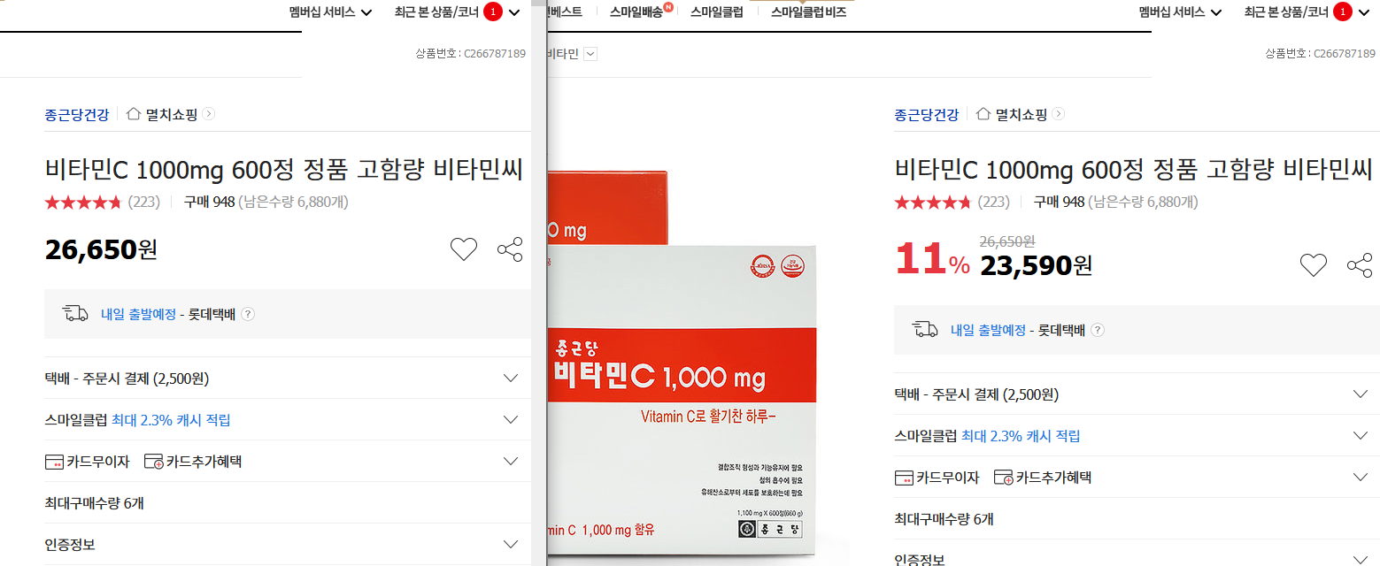Open the 비타민 category dropdown
Image resolution: width=1380 pixels, height=566 pixels.
(590, 54)
